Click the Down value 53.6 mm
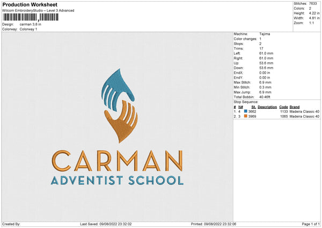The height and width of the screenshot is (228, 322). point(266,68)
